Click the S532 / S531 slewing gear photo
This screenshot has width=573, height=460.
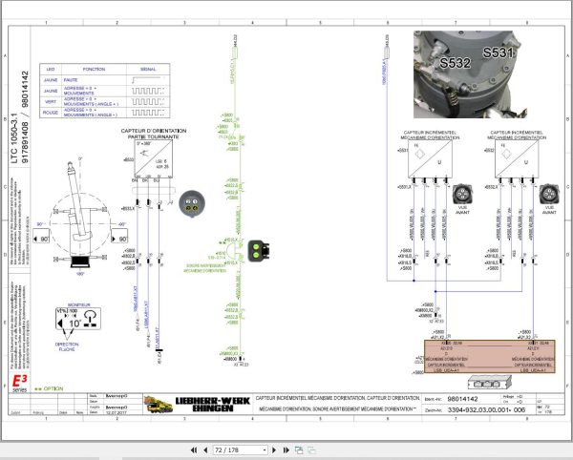470,74
